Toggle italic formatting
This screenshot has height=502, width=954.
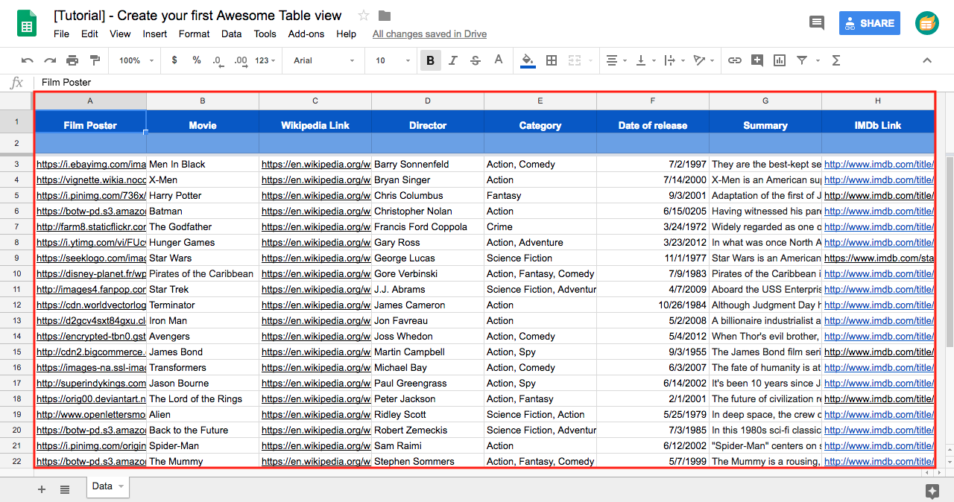click(453, 60)
